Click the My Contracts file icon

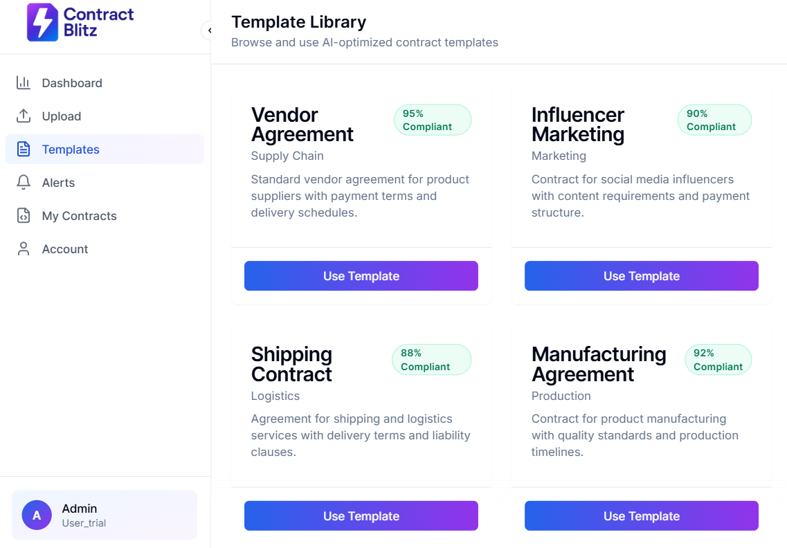click(x=24, y=216)
